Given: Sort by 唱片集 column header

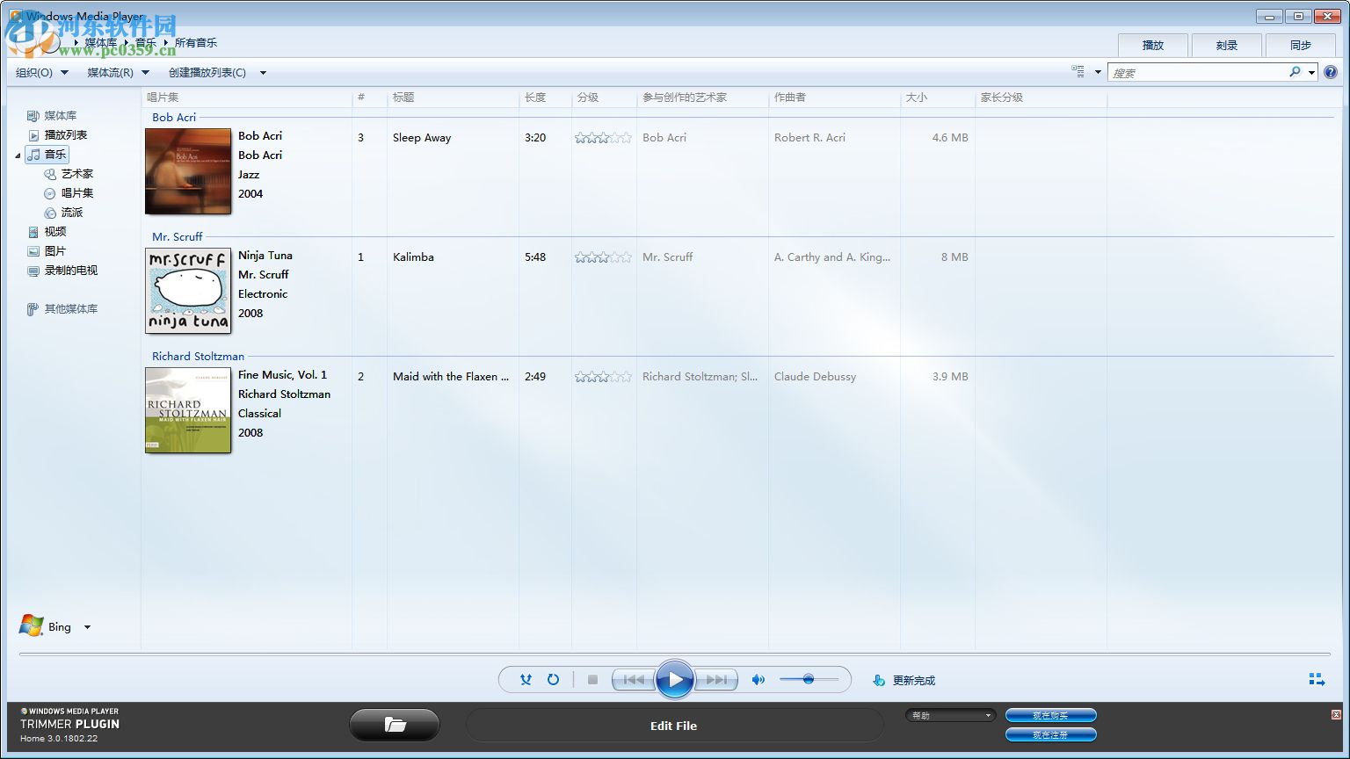Looking at the screenshot, I should pos(246,98).
